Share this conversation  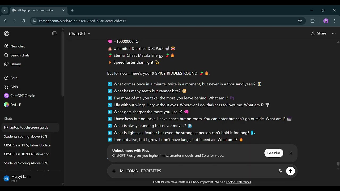coord(319,33)
